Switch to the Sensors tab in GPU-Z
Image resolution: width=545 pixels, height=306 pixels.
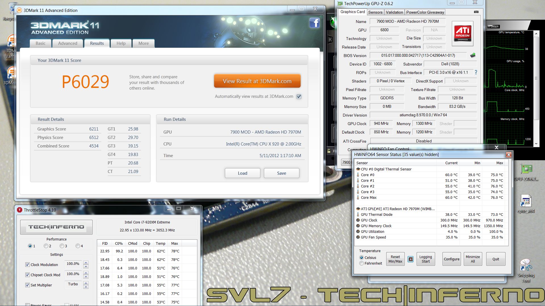click(x=375, y=12)
